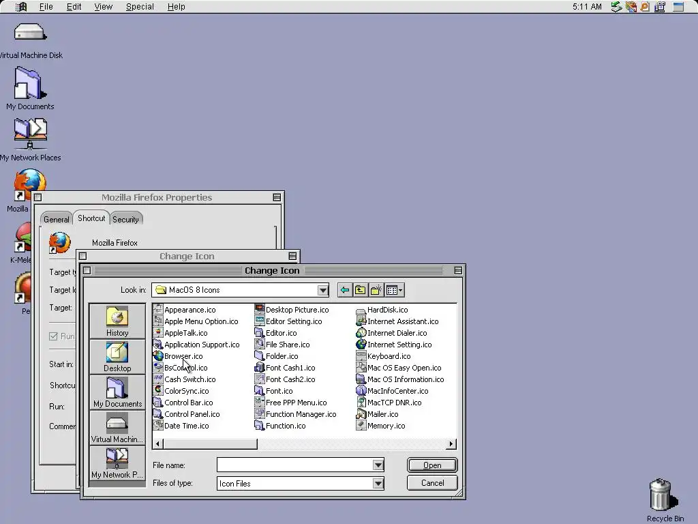
Task: Select the Appearance.ico file icon
Action: point(158,310)
